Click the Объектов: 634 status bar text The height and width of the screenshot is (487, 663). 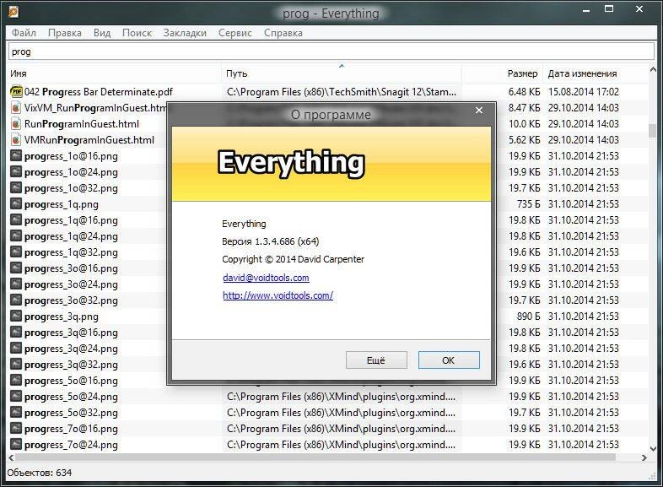pyautogui.click(x=40, y=473)
